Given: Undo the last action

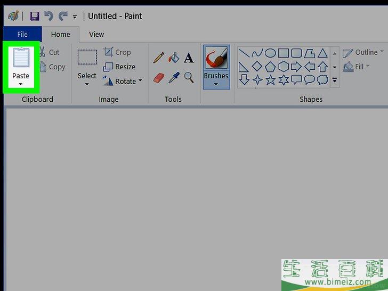Looking at the screenshot, I should (48, 17).
